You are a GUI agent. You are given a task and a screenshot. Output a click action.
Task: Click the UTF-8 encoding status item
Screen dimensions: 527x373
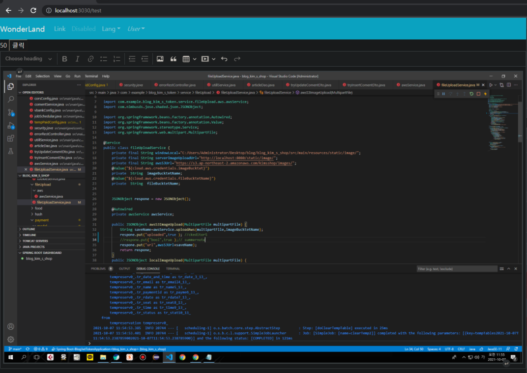449,349
